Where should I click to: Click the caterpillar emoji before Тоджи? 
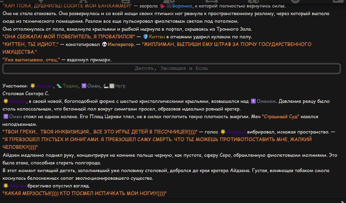pos(59,86)
